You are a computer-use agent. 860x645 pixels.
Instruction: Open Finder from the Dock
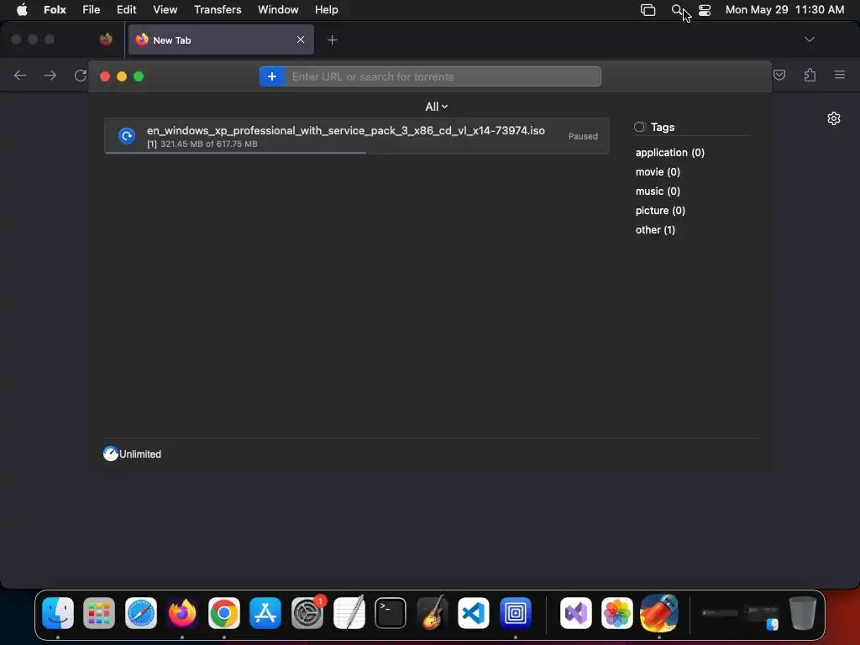click(x=58, y=612)
